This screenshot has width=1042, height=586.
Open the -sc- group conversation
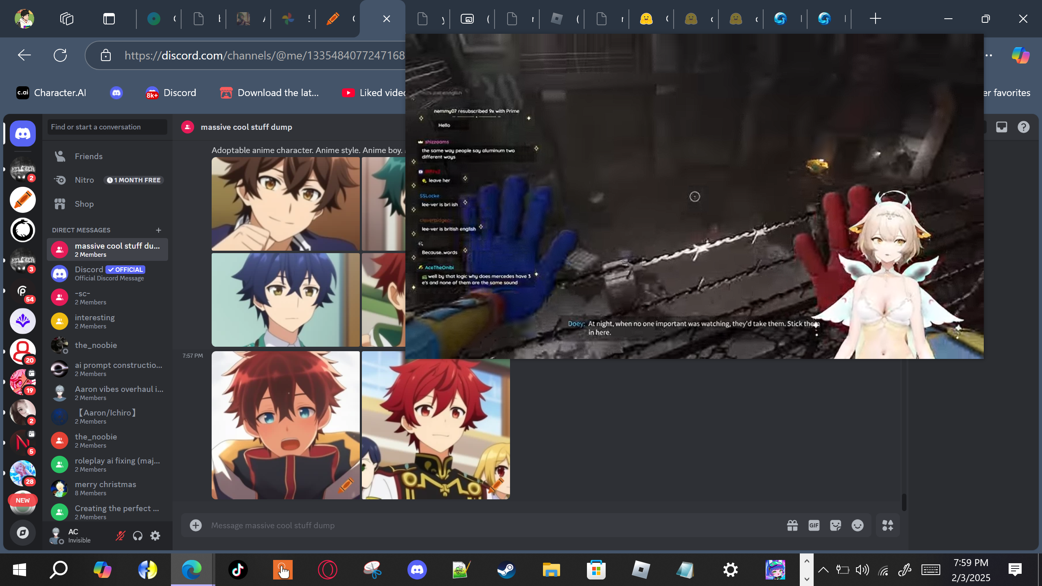tap(107, 297)
